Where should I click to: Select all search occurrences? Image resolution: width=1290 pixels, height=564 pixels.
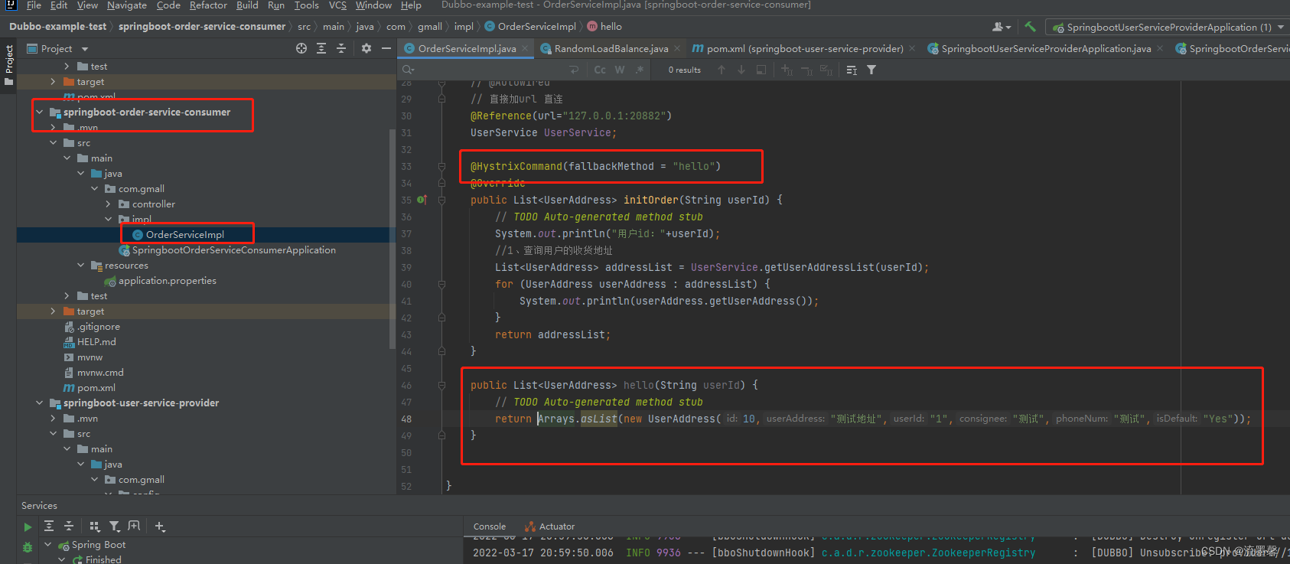[x=826, y=70]
